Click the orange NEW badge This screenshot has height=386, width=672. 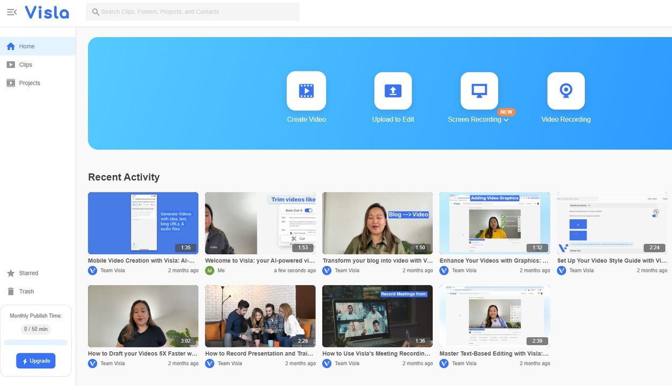506,112
